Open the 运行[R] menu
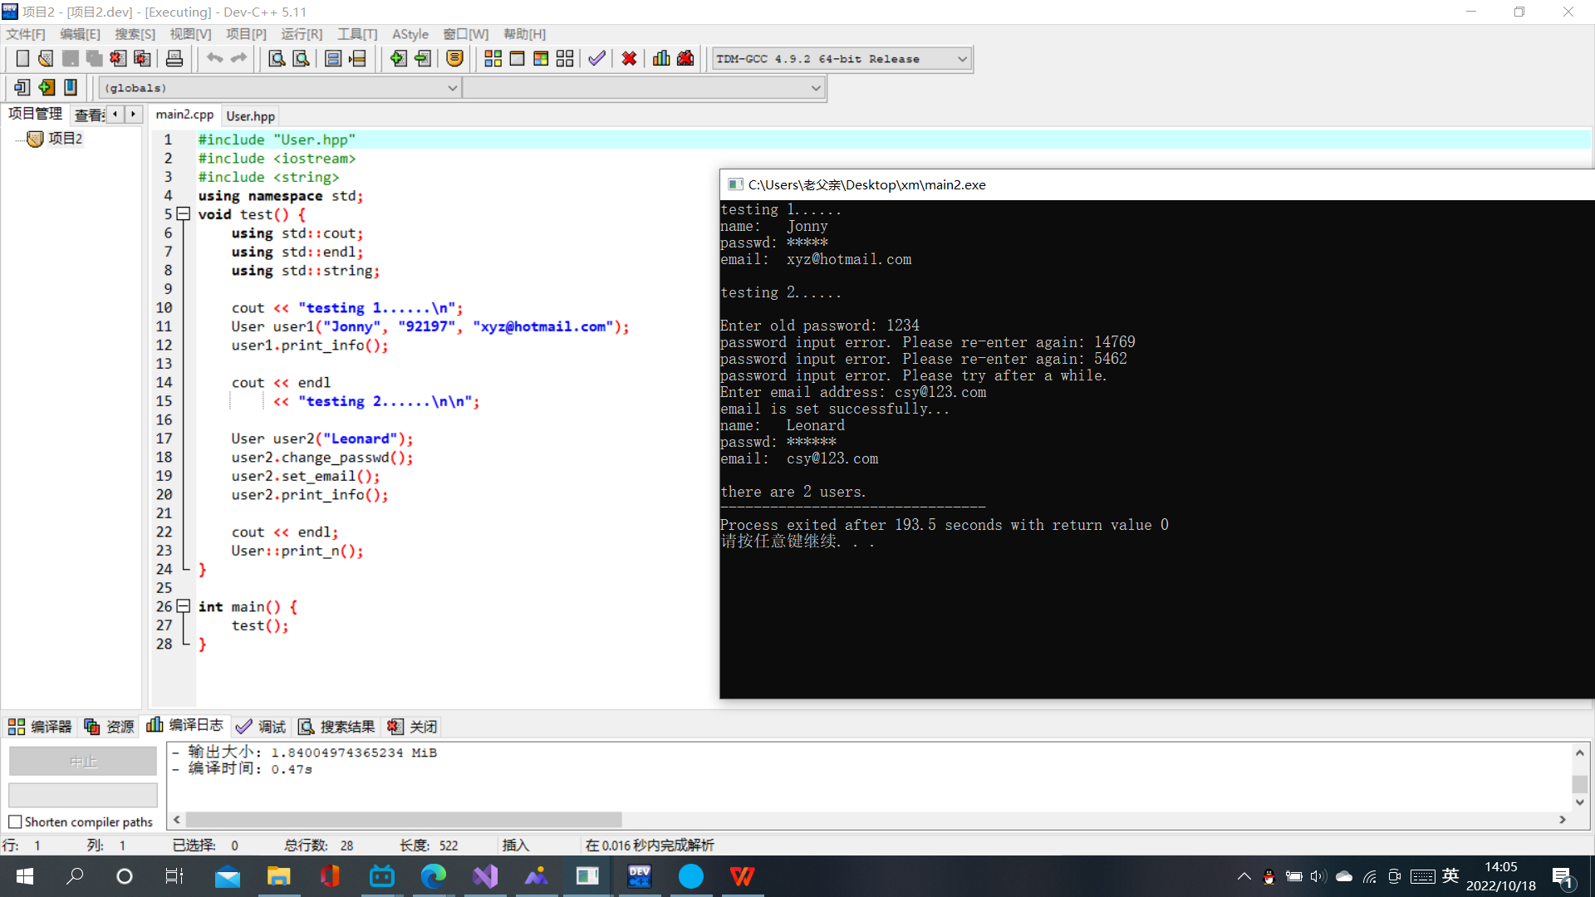Screen dimensions: 1595x897 (x=301, y=34)
